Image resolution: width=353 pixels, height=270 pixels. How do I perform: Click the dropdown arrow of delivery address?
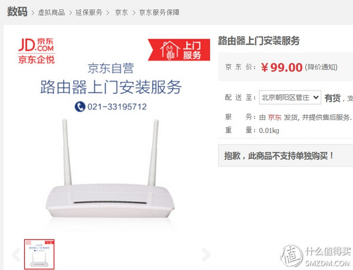[315, 98]
